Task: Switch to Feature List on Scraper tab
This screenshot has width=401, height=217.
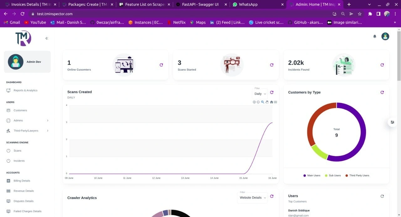Action: tap(144, 4)
